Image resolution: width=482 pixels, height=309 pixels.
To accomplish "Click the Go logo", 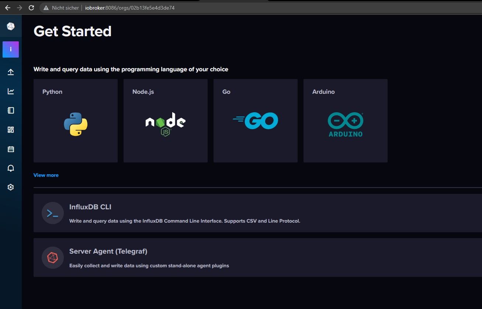I will point(255,121).
